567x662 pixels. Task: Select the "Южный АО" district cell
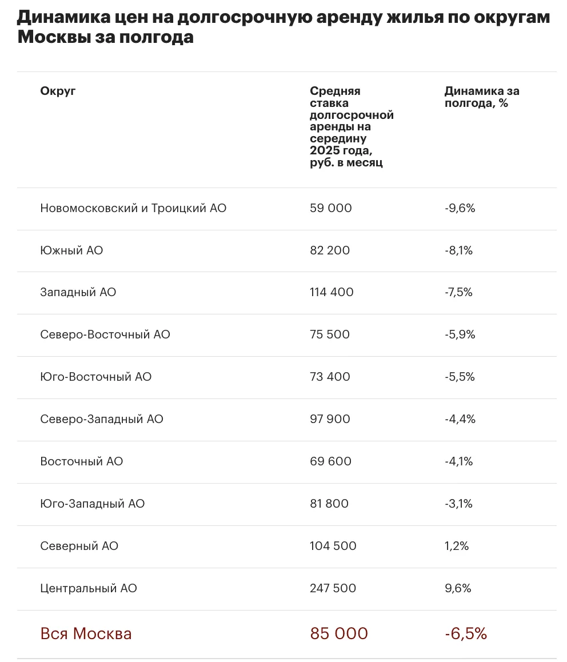point(71,250)
